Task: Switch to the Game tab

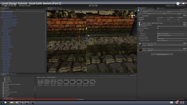Action: point(60,8)
